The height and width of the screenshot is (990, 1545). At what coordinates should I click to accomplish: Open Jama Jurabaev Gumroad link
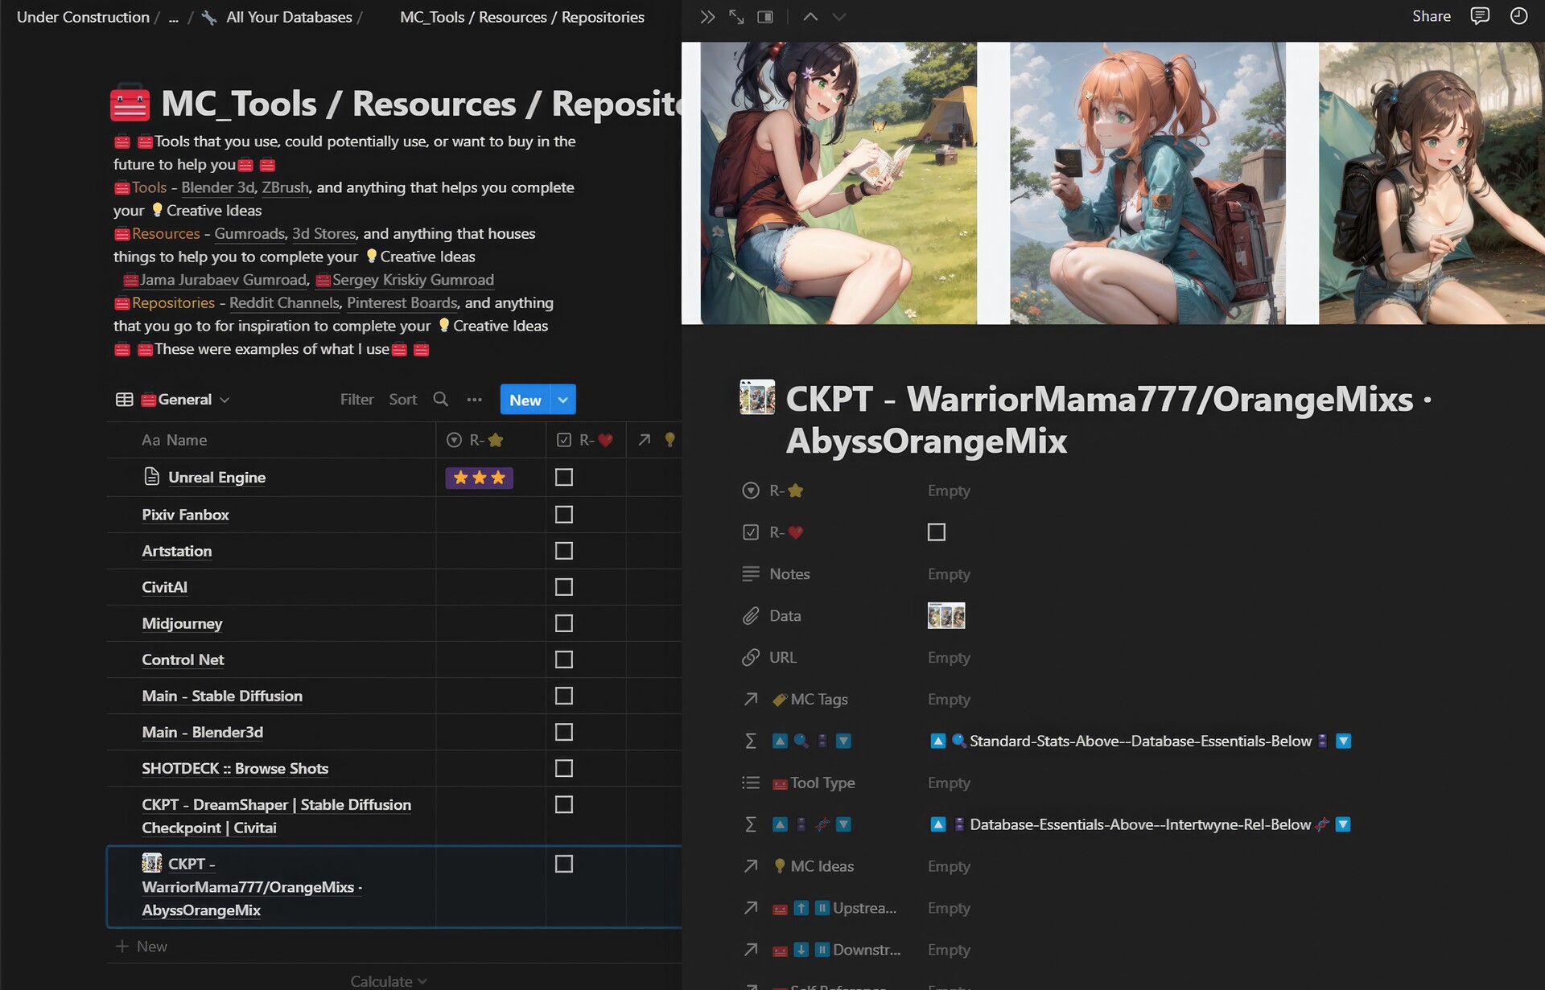click(x=223, y=280)
